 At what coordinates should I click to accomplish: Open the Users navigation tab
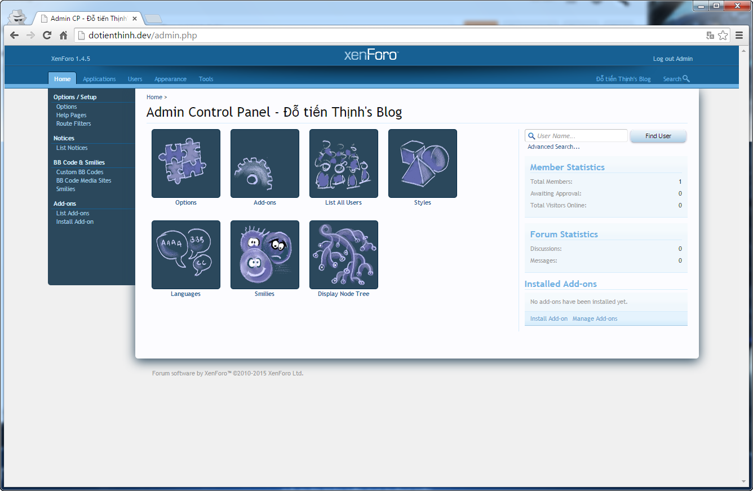point(135,79)
